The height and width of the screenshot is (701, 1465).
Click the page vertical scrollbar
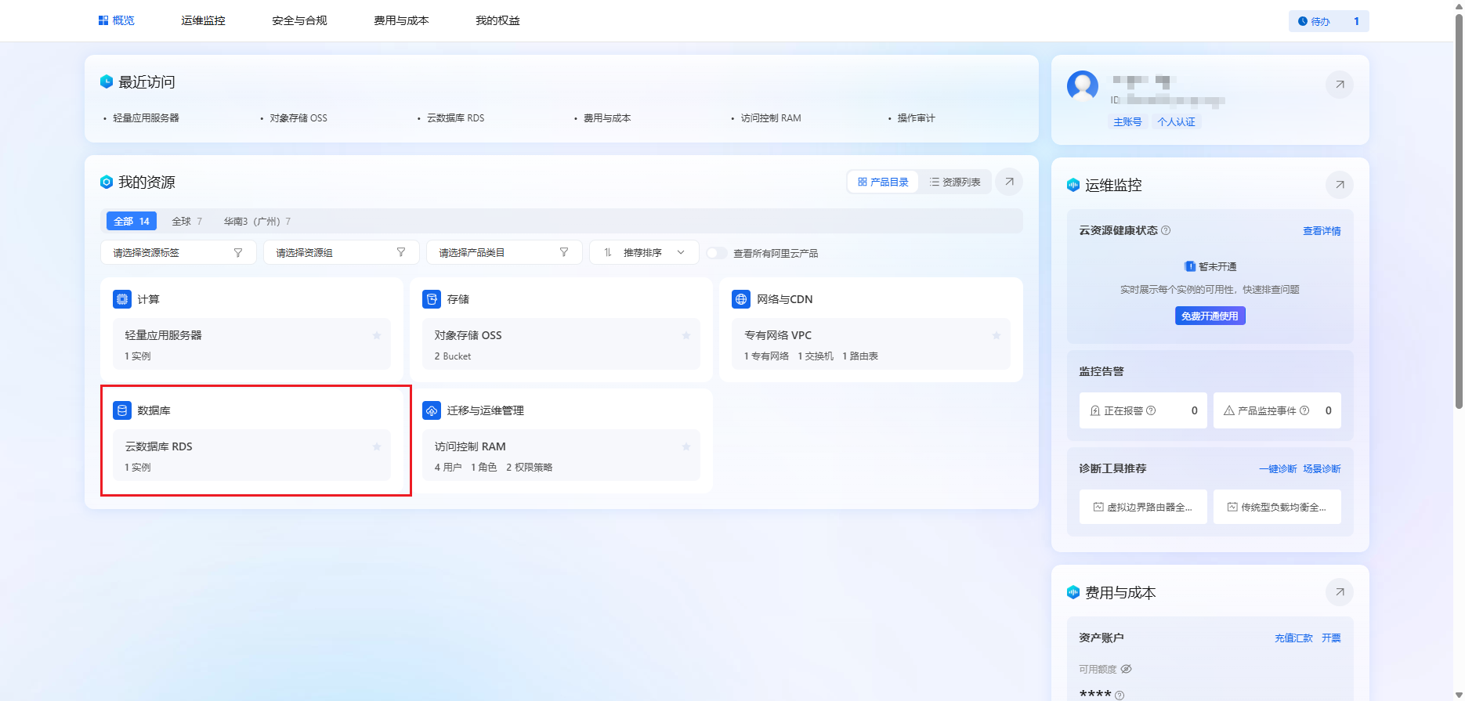point(1458,211)
